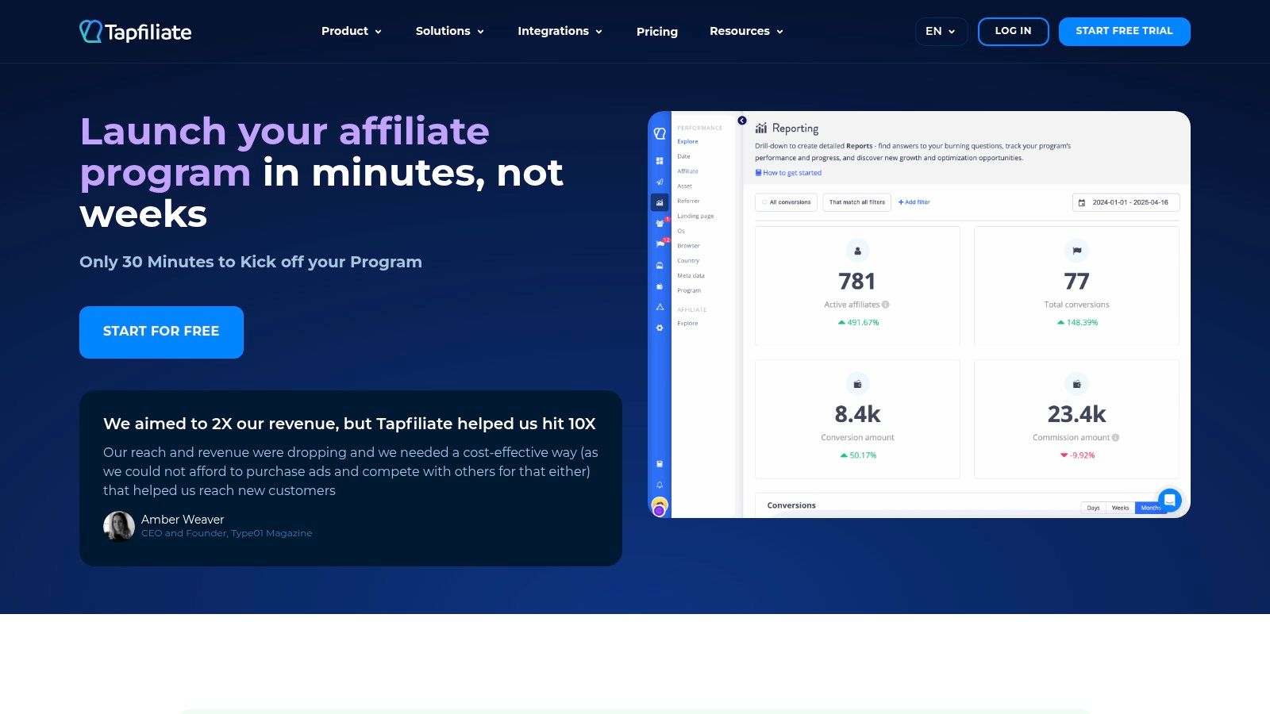Click info icon next to Active affiliates
The height and width of the screenshot is (714, 1270).
point(886,305)
